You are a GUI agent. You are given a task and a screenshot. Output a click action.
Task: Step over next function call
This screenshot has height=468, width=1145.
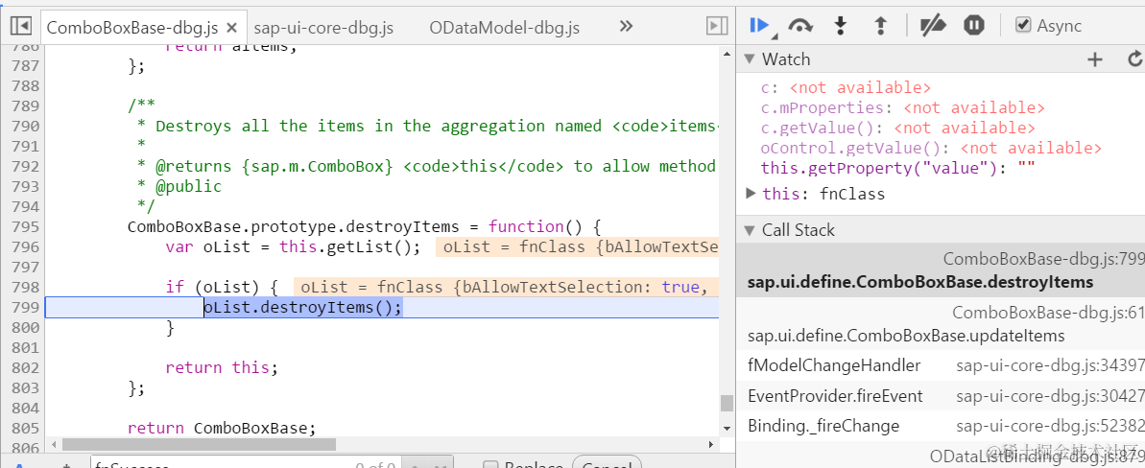[x=801, y=26]
